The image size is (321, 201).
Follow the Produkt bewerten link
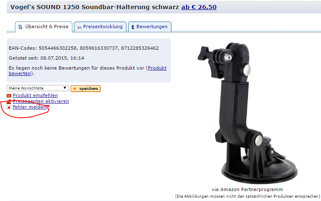coord(88,70)
